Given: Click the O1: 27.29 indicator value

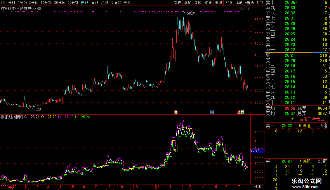Looking at the screenshot, I should click(x=49, y=117).
